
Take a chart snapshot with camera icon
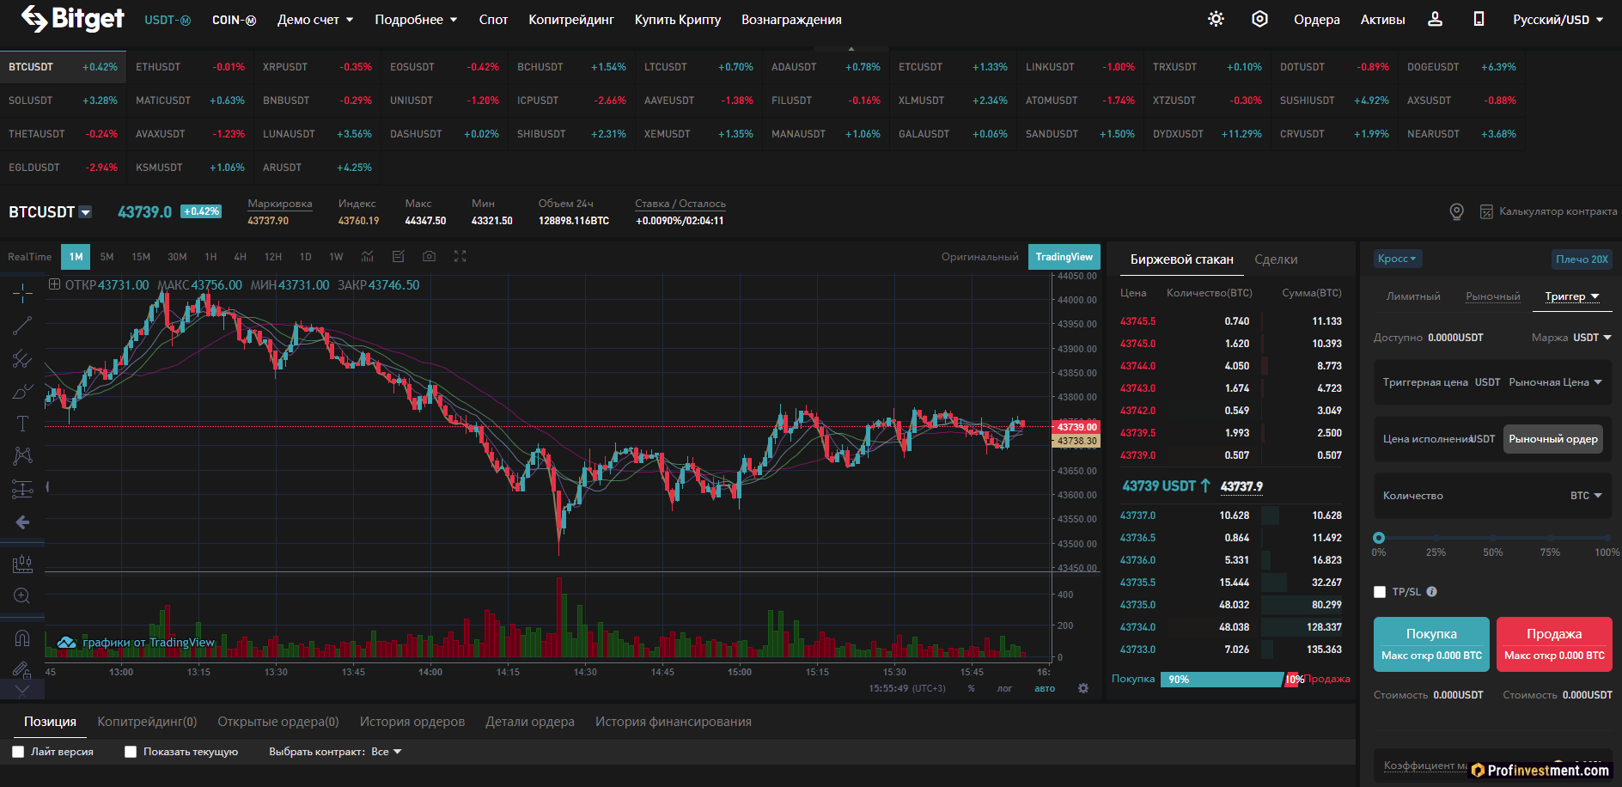pyautogui.click(x=429, y=256)
